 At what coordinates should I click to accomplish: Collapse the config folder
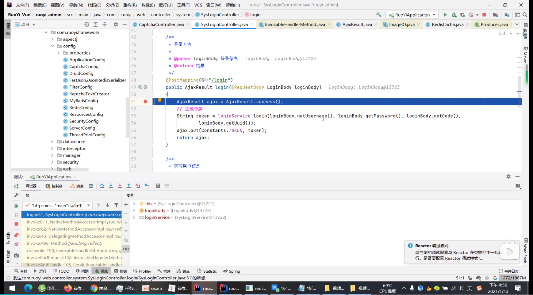(52, 46)
